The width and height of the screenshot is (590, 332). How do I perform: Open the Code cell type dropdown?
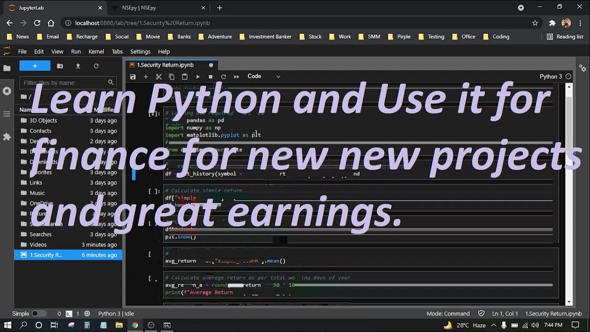264,77
